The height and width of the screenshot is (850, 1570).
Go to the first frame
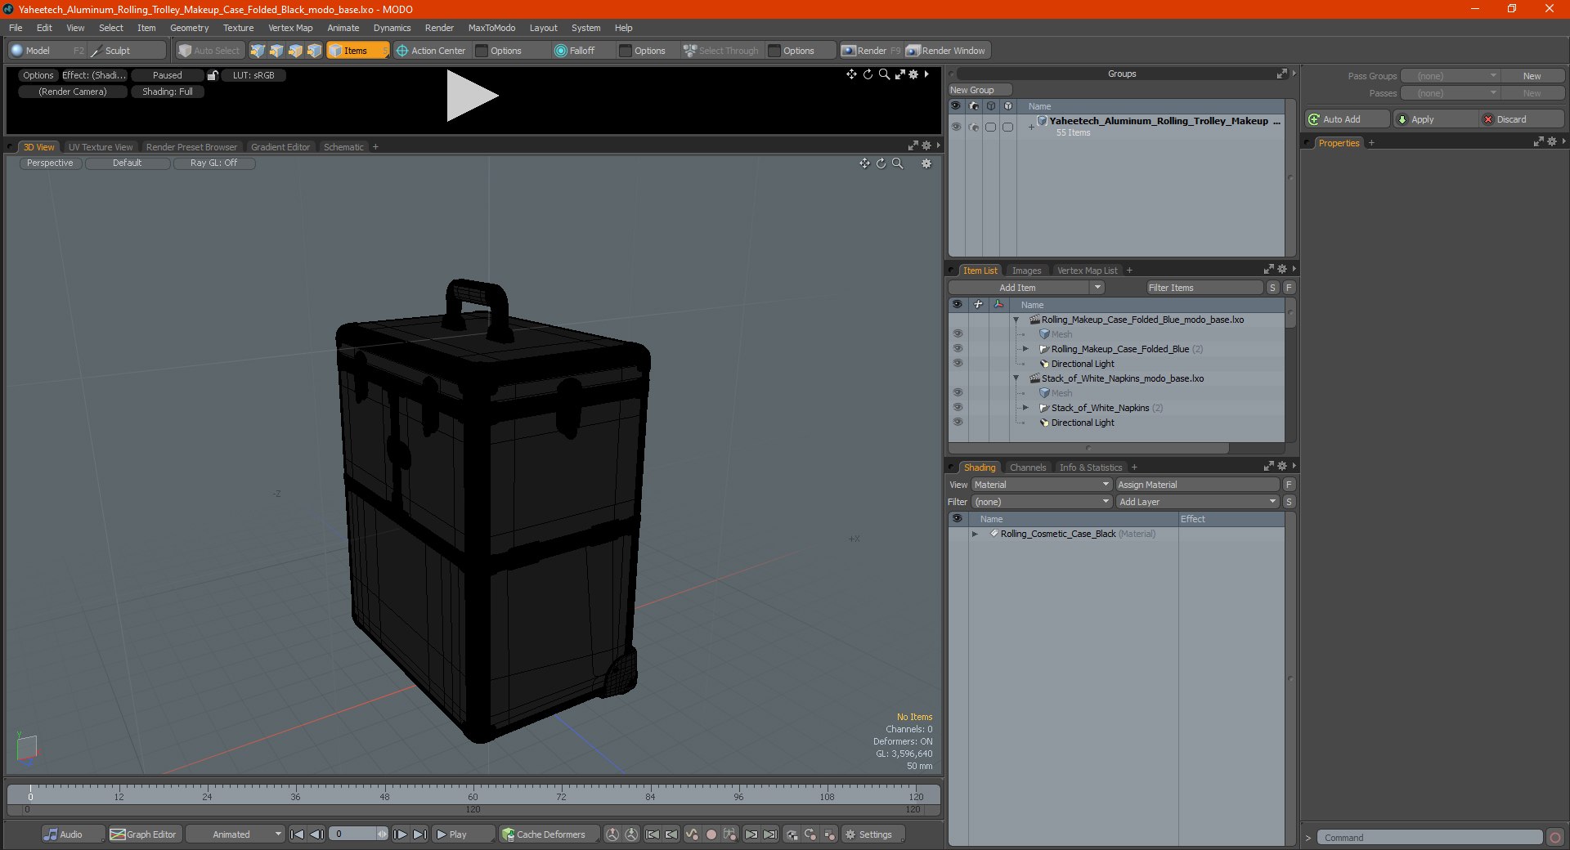297,834
